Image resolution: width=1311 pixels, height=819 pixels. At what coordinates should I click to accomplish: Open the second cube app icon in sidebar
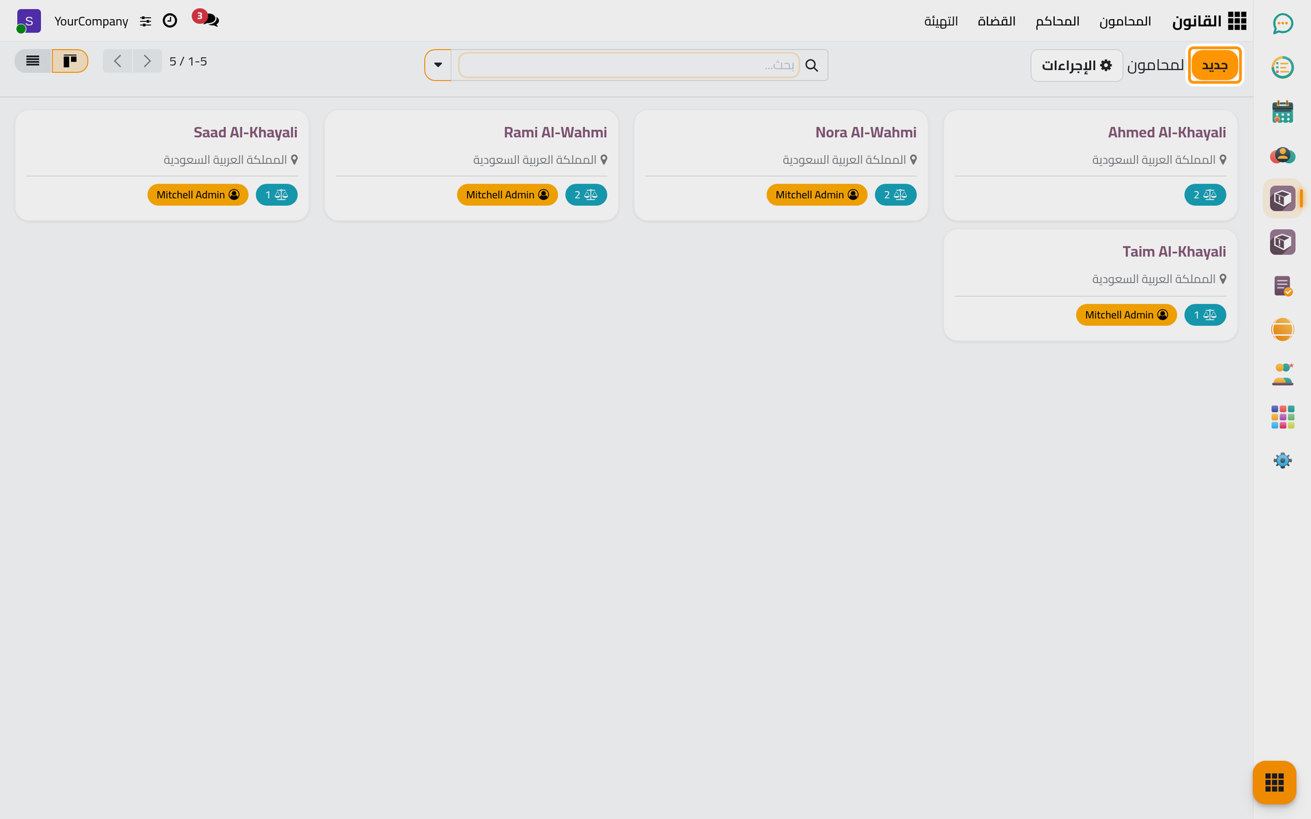(x=1282, y=242)
